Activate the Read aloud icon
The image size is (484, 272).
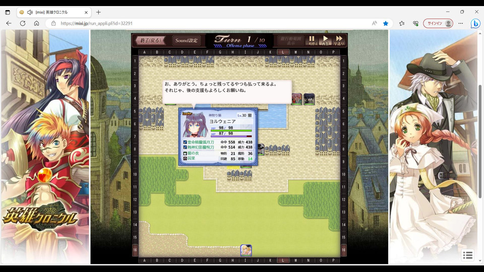[x=375, y=23]
